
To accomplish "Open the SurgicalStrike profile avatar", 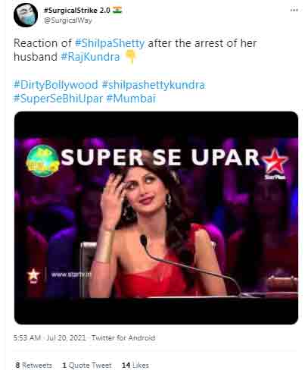I will [26, 15].
